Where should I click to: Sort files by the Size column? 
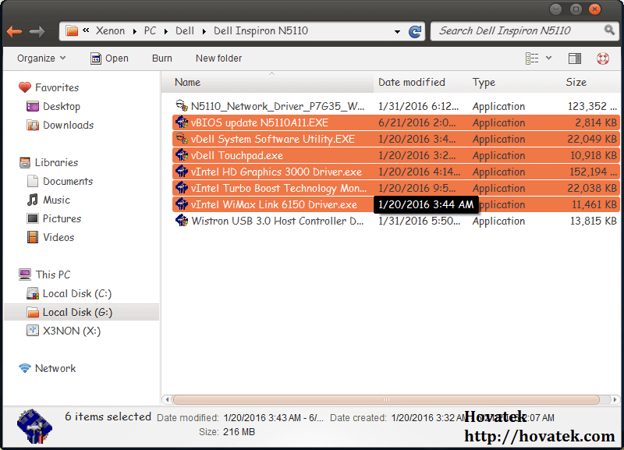tap(576, 82)
